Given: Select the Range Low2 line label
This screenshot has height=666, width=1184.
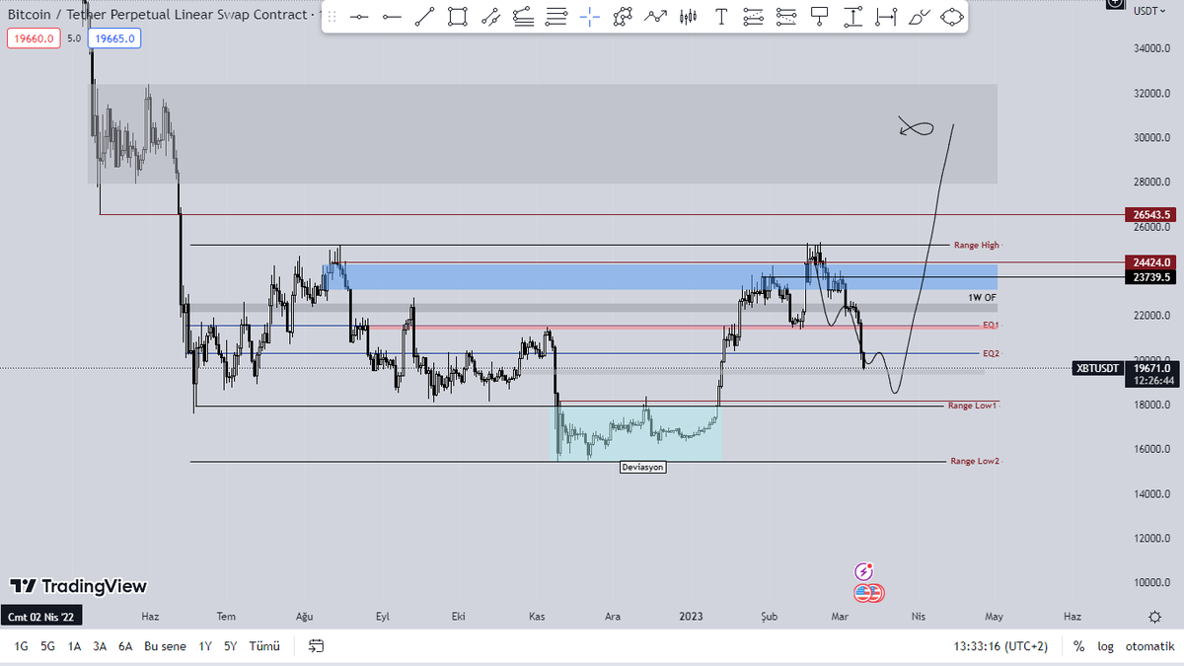Looking at the screenshot, I should [975, 461].
